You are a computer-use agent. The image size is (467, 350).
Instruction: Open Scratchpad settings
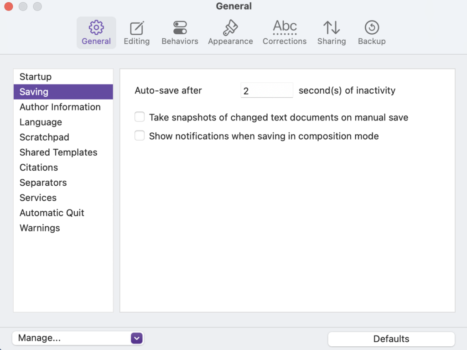(63, 137)
